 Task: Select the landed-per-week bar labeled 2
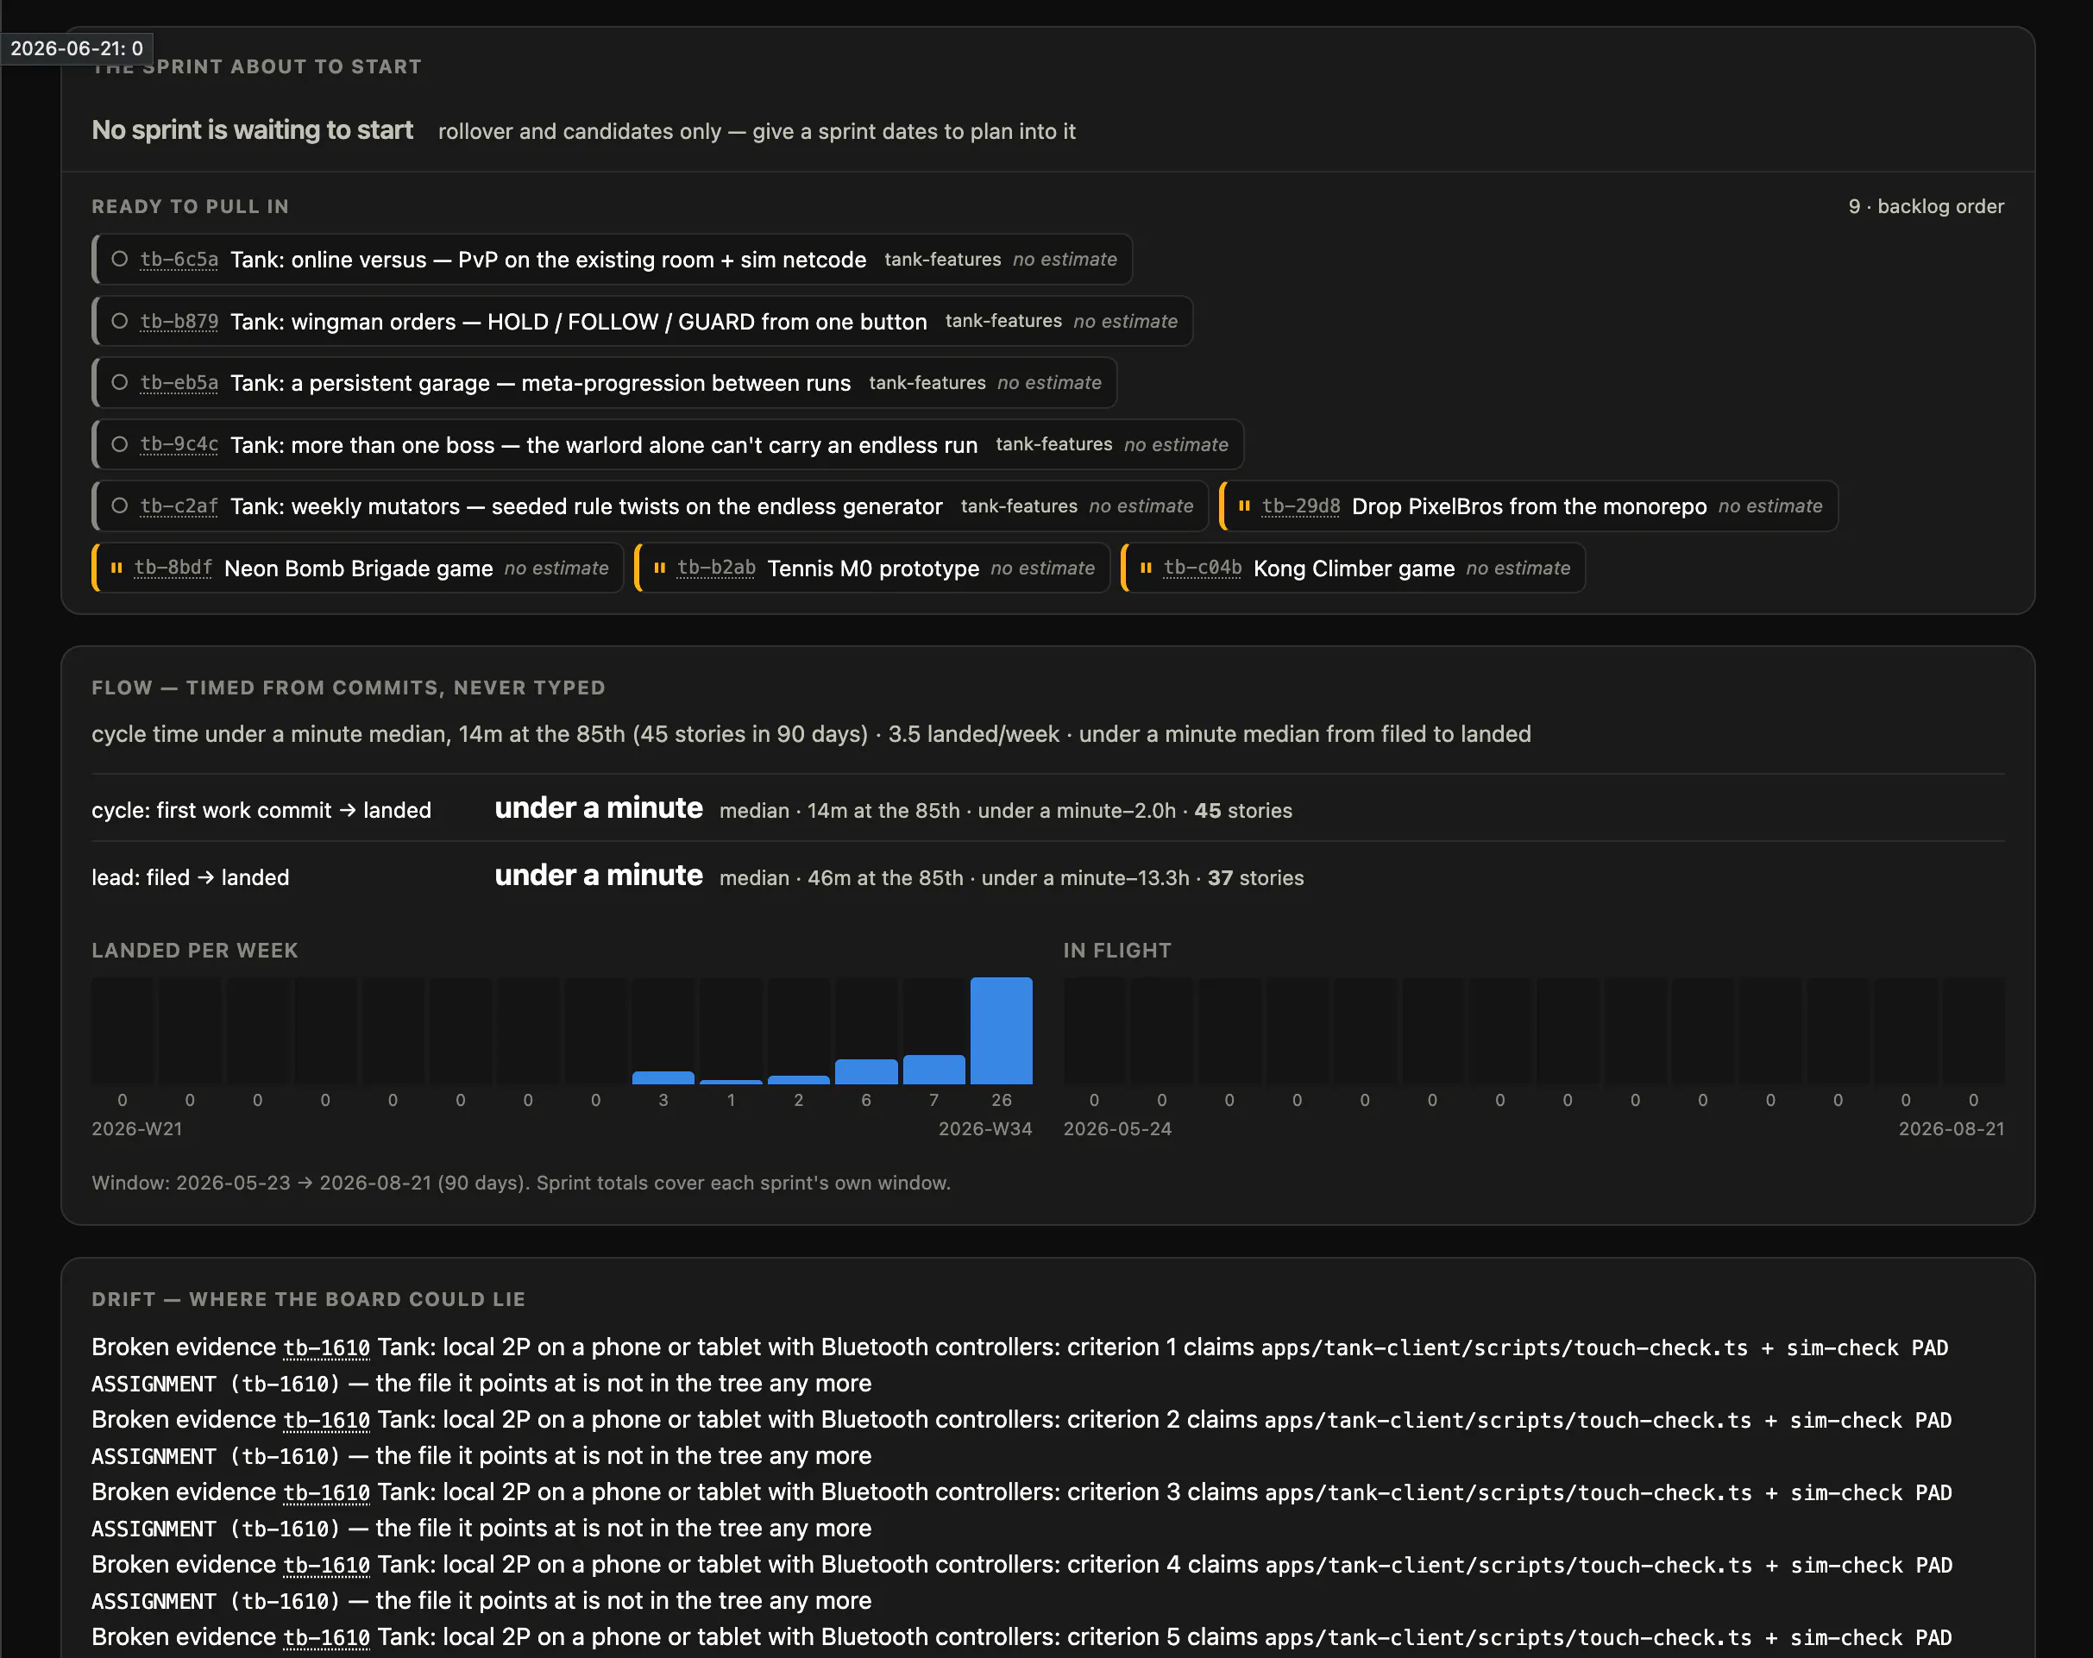pyautogui.click(x=799, y=1080)
